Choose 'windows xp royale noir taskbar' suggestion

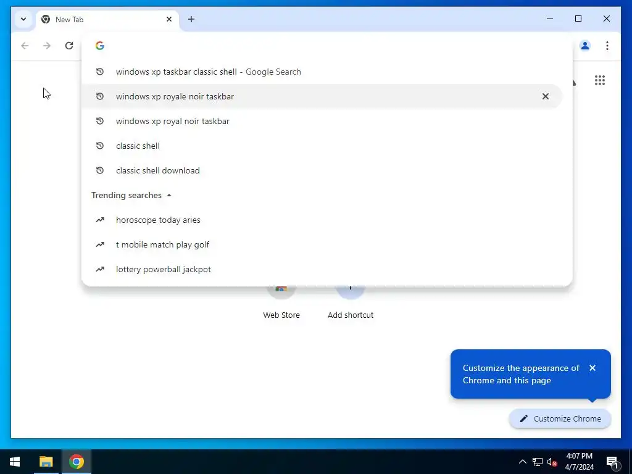click(322, 96)
